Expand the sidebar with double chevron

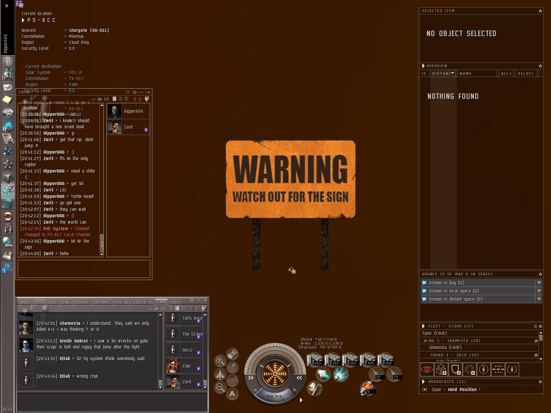7,6
